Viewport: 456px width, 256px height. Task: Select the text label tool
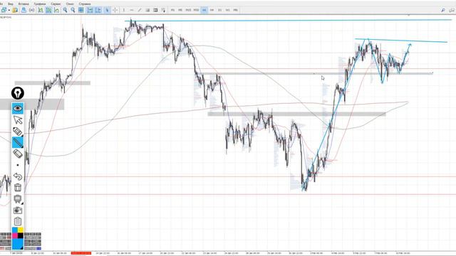click(x=155, y=10)
